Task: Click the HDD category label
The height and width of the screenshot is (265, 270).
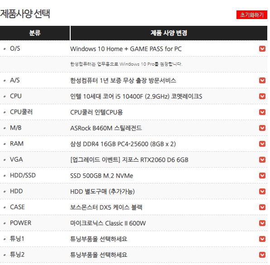Action: click(x=16, y=191)
